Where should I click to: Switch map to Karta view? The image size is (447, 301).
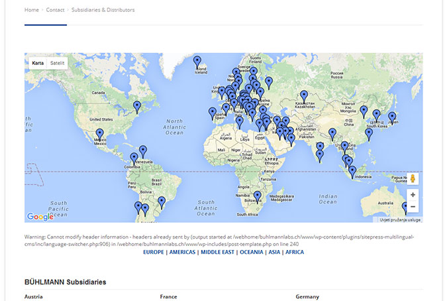pyautogui.click(x=38, y=63)
